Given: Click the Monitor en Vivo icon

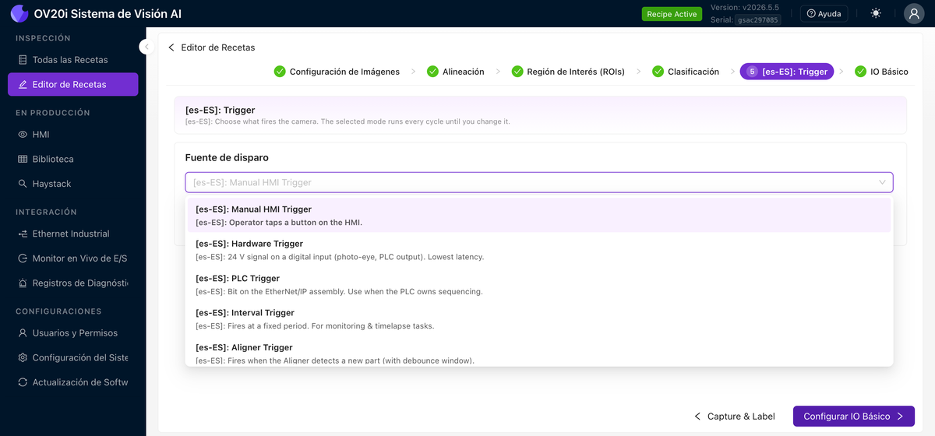Looking at the screenshot, I should 23,258.
